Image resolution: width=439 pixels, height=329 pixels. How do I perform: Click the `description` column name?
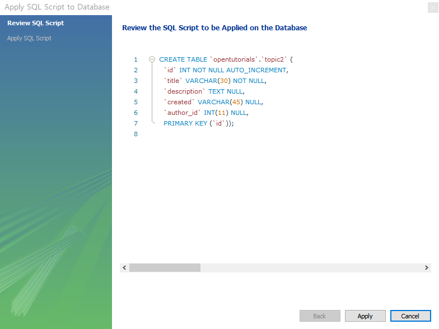[184, 91]
